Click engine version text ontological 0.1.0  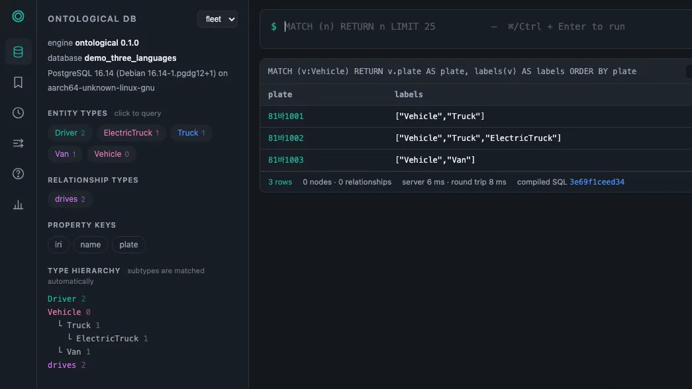click(107, 43)
